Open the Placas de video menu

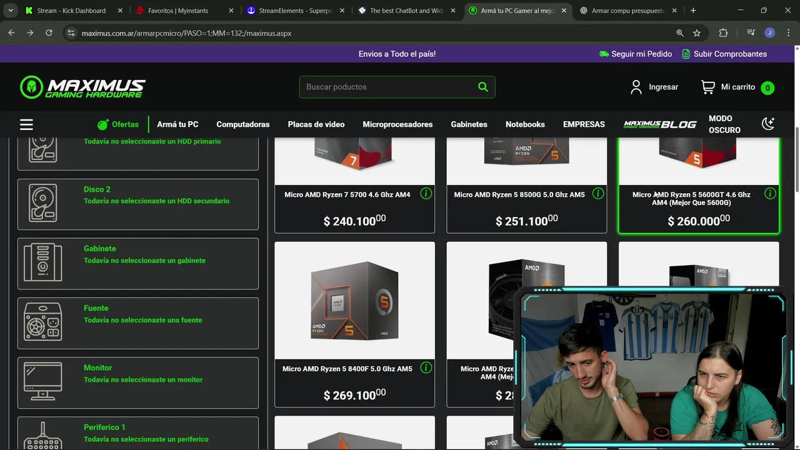316,124
